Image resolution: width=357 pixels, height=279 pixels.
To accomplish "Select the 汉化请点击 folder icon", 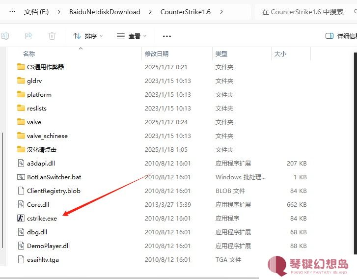I will (21, 149).
